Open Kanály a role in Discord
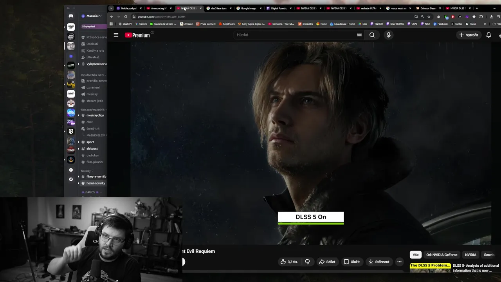Viewport: 501px width, 282px height. [x=94, y=51]
